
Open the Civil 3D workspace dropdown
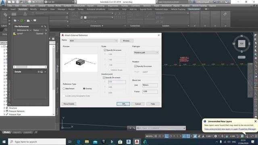pos(59,2)
